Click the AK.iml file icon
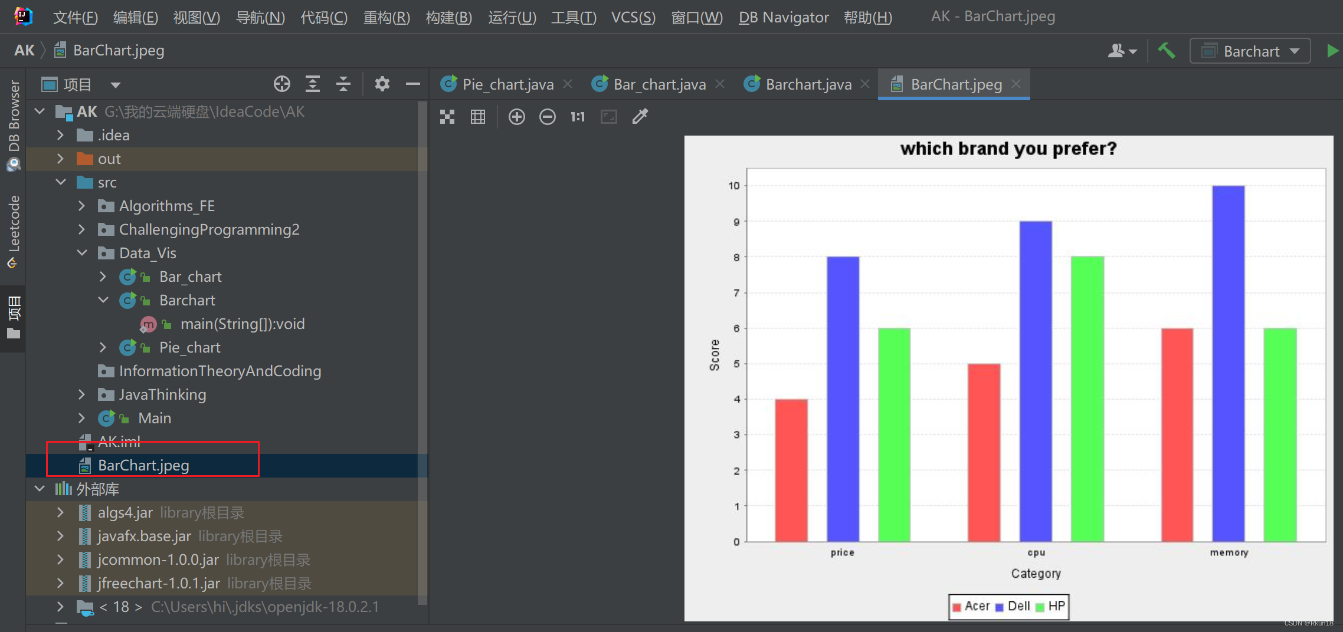The width and height of the screenshot is (1343, 632). pos(86,442)
